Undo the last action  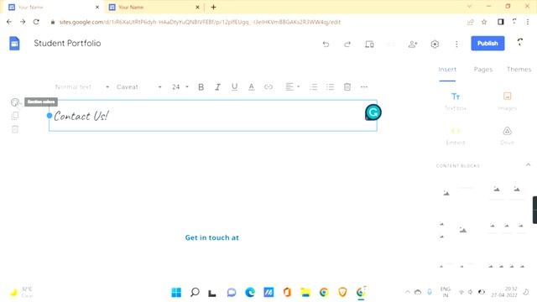pos(326,44)
